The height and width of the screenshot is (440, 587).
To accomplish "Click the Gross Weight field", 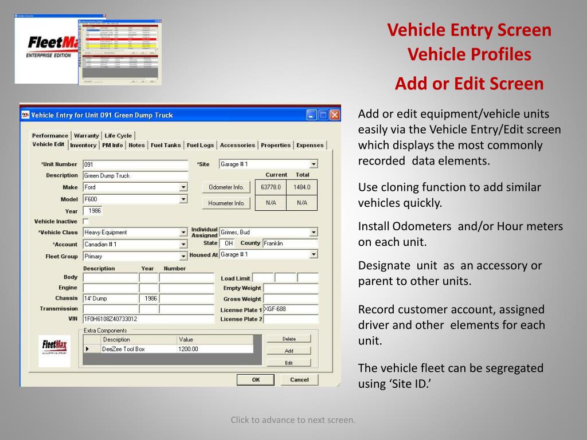I will (x=291, y=299).
